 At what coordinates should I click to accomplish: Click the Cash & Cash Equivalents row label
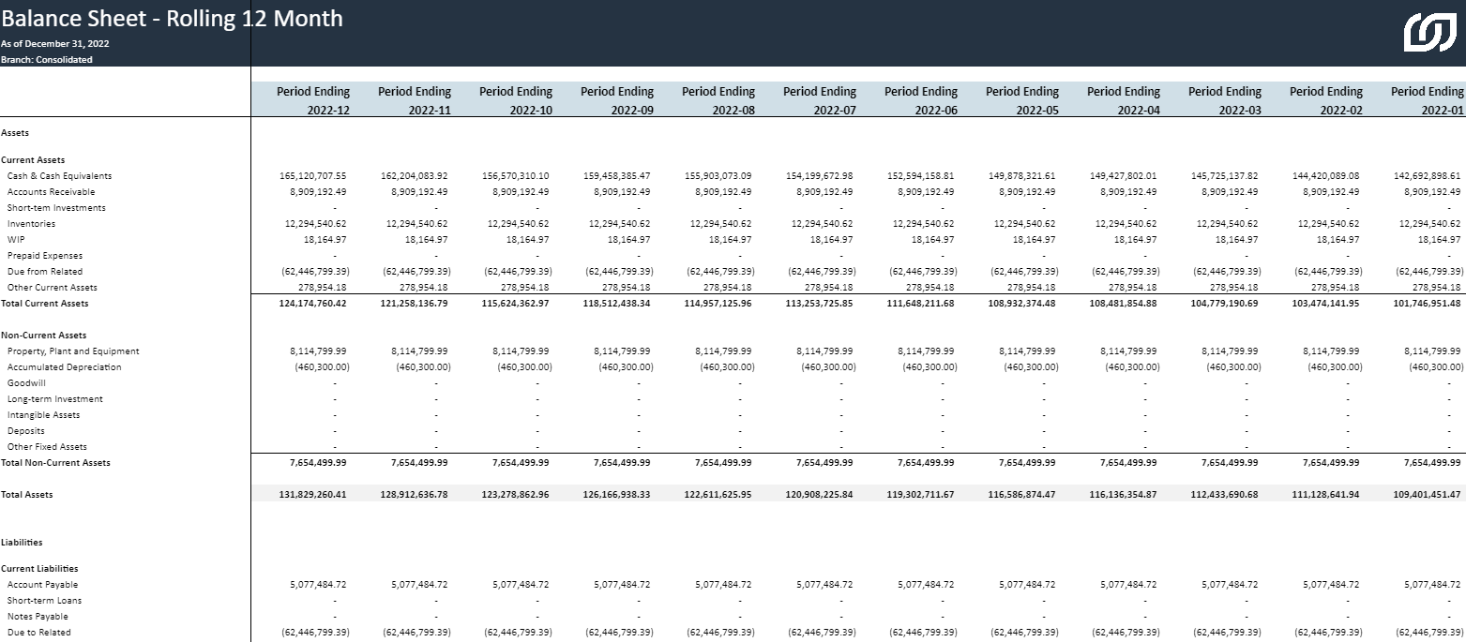pyautogui.click(x=59, y=176)
